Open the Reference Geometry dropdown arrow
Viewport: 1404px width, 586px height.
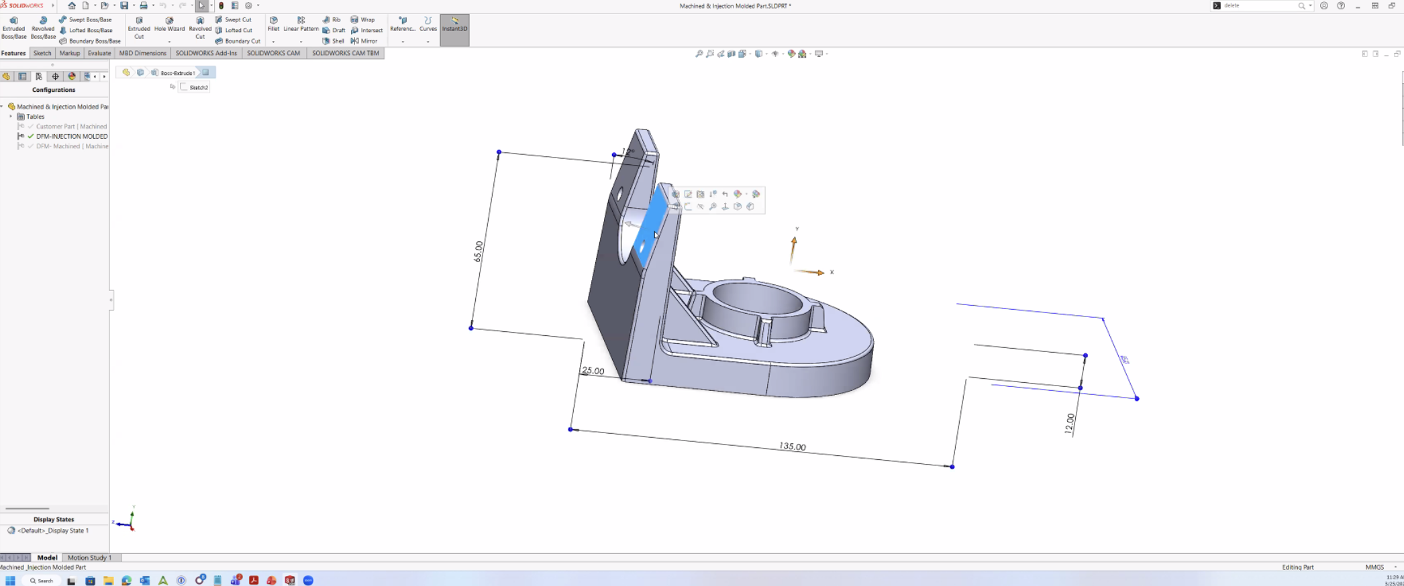[x=403, y=42]
